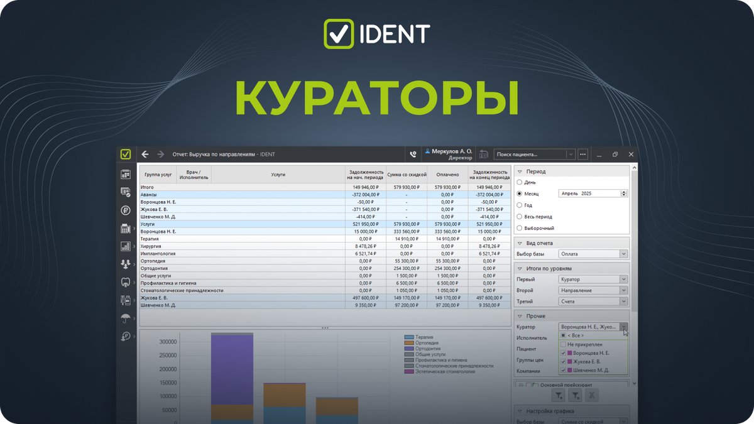754x424 pixels.
Task: Collapse the Период section
Action: click(x=520, y=171)
